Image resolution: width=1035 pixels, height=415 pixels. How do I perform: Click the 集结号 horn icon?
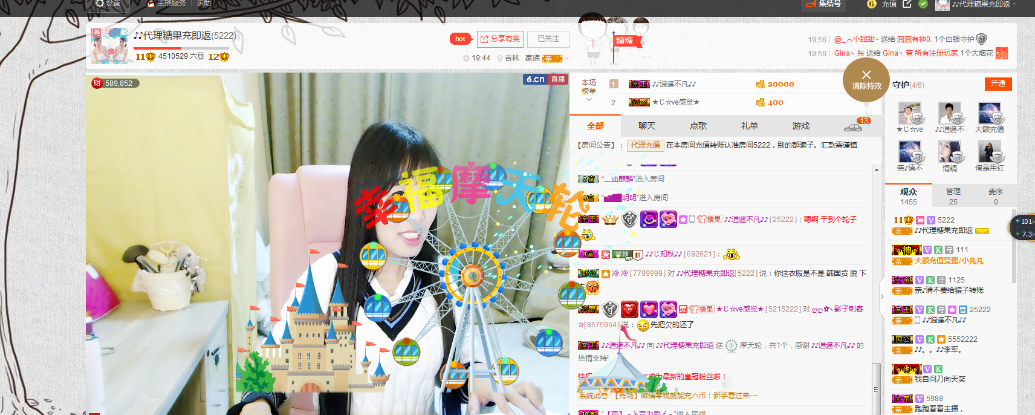click(811, 4)
